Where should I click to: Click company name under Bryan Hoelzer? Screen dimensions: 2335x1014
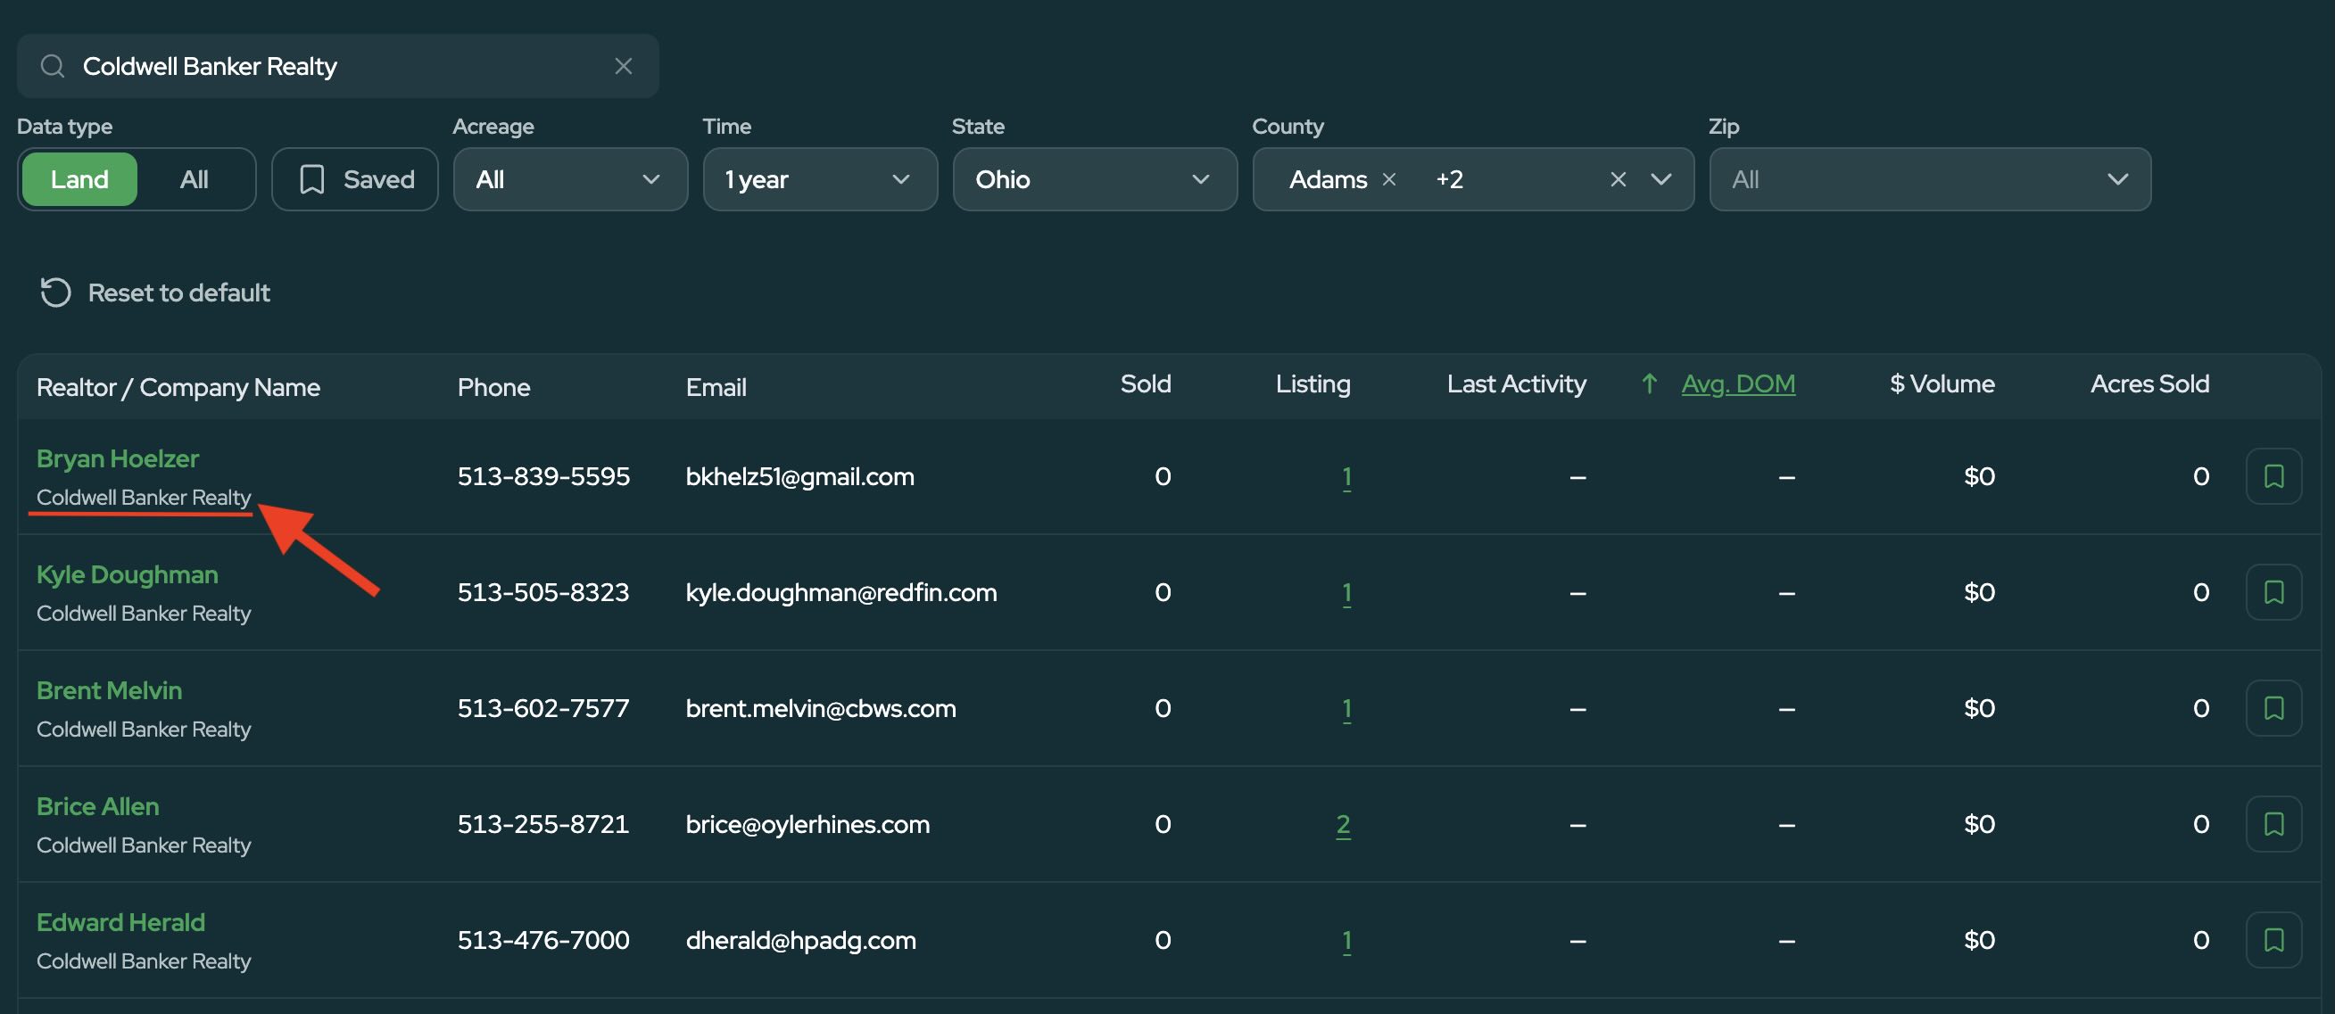tap(144, 498)
